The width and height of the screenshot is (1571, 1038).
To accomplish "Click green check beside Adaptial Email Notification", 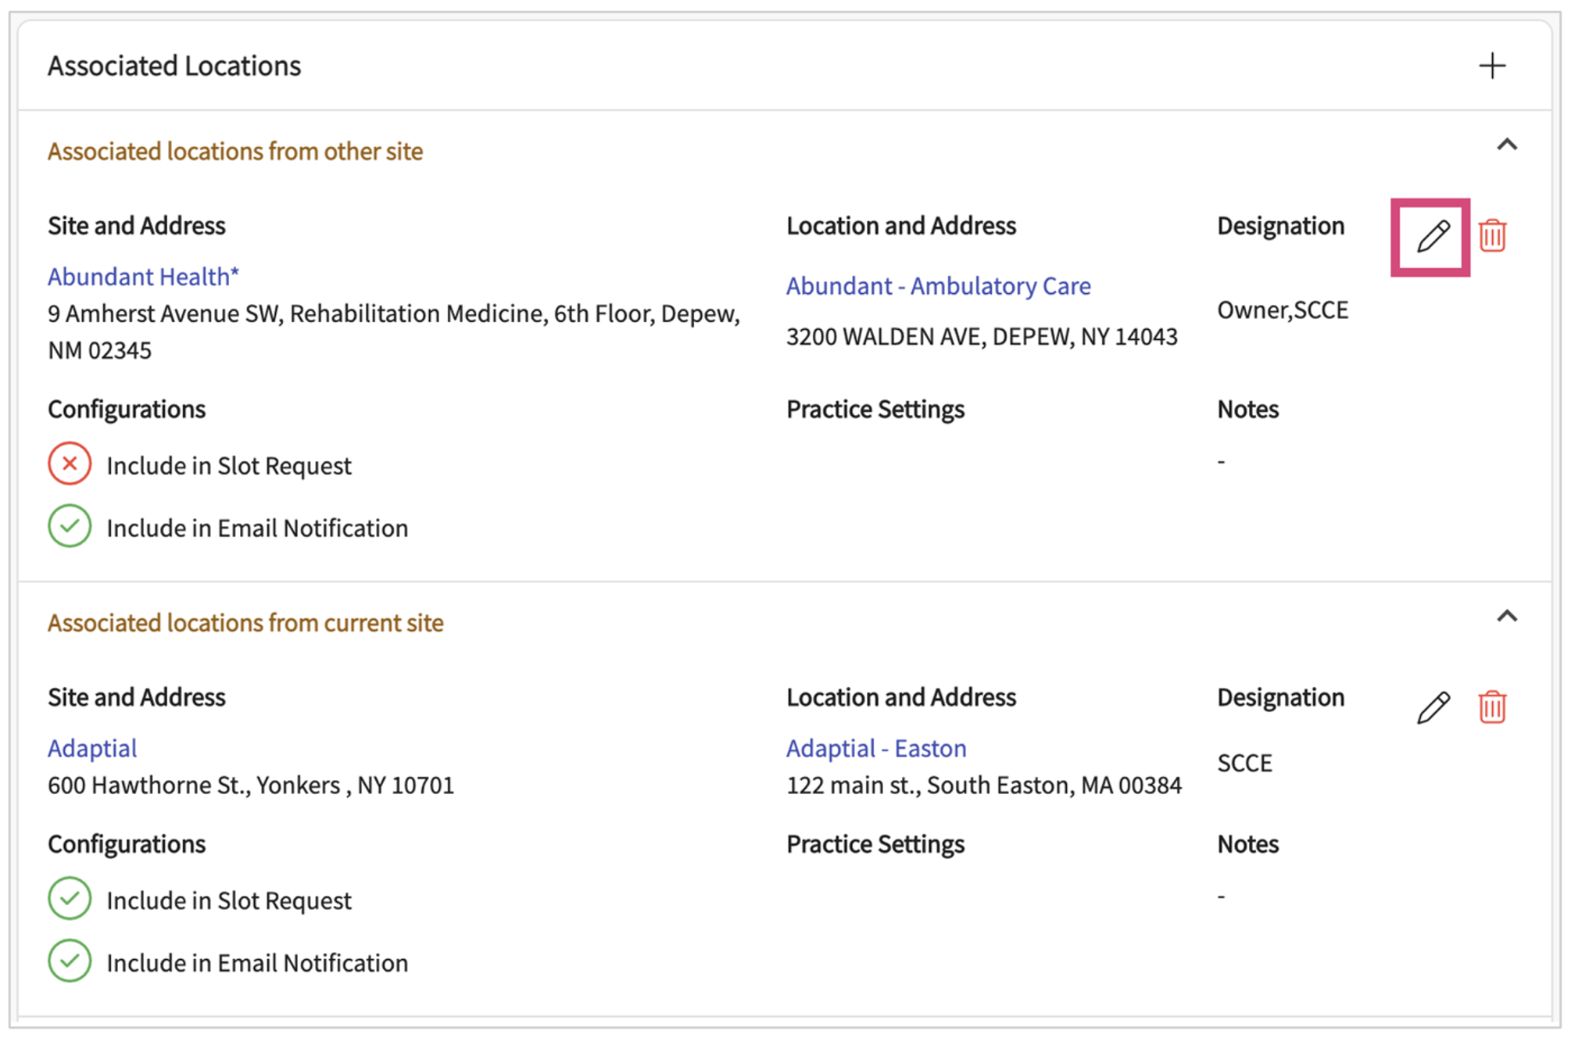I will (x=70, y=961).
